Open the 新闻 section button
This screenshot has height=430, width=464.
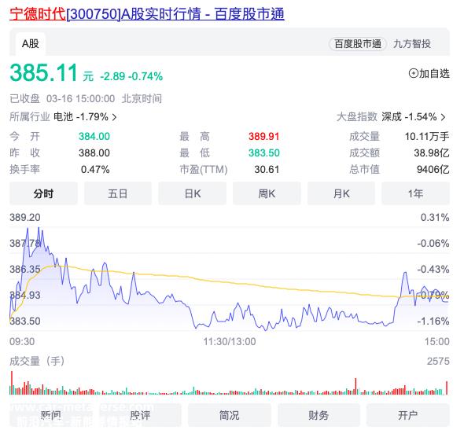[51, 415]
